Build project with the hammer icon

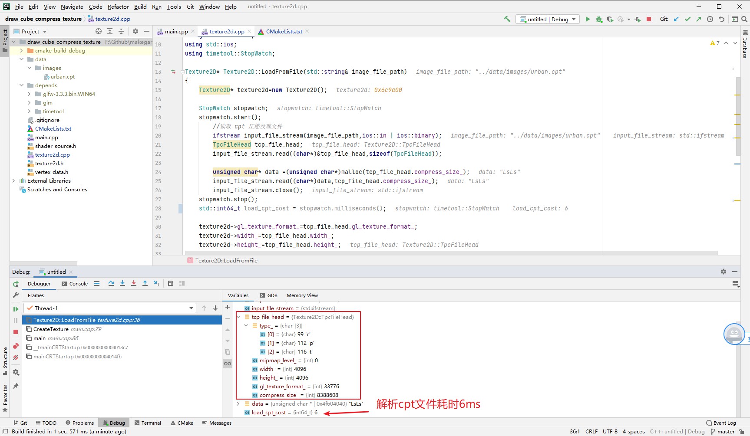pos(507,19)
